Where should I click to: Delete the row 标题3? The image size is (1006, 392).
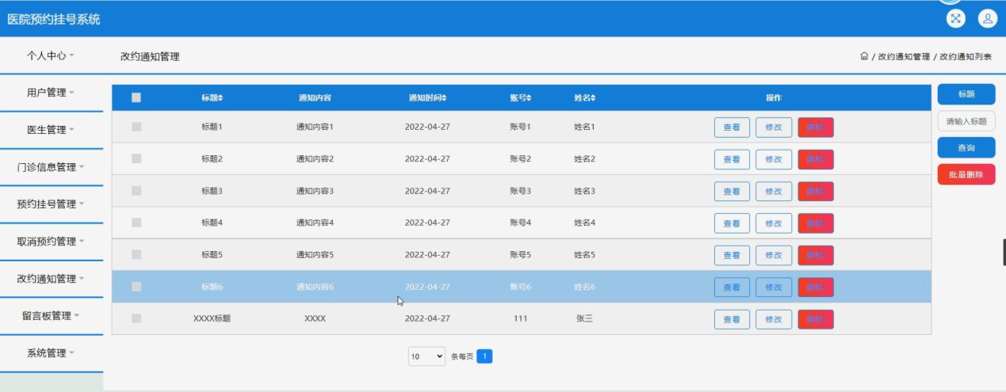pos(816,192)
